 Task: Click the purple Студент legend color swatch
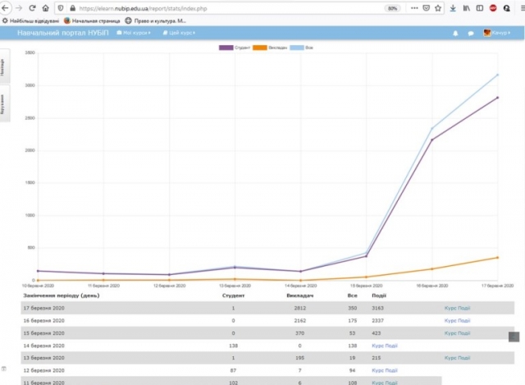coord(226,48)
